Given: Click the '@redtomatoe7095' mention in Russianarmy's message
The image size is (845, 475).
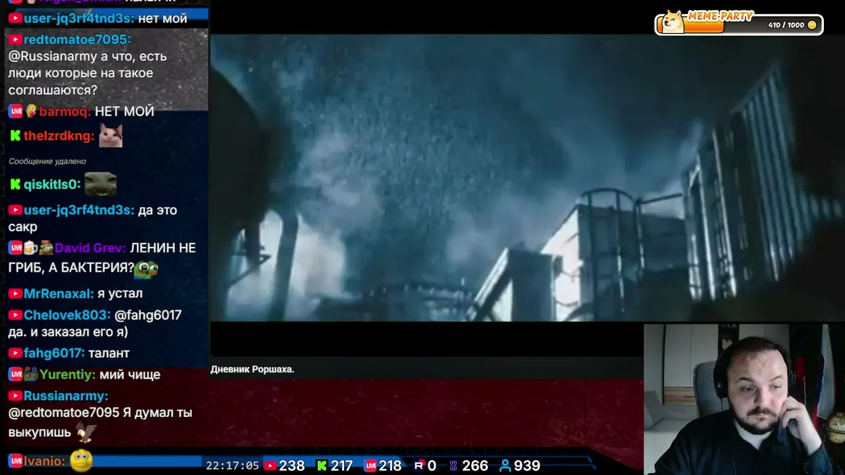Looking at the screenshot, I should (63, 413).
